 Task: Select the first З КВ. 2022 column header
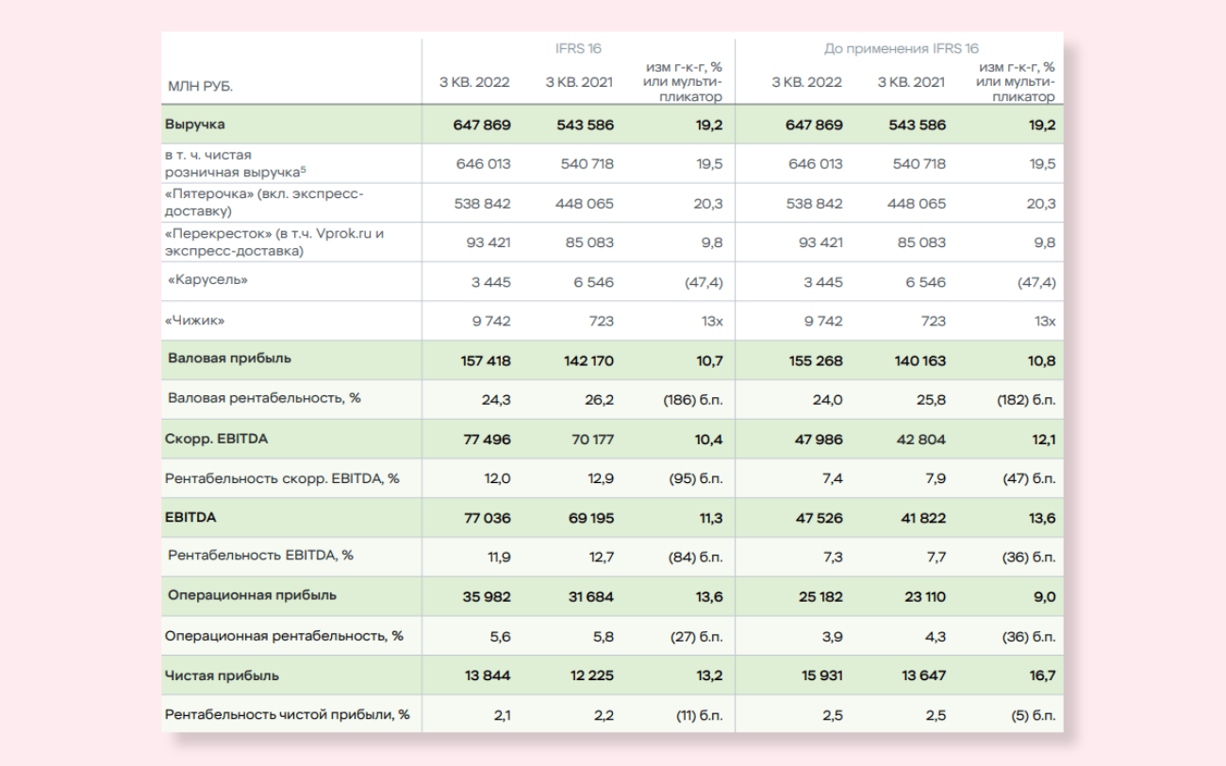pos(473,82)
